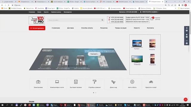191x107 pixels.
Task: Switch to the YouTube browser tab
Action: (x=123, y=2)
